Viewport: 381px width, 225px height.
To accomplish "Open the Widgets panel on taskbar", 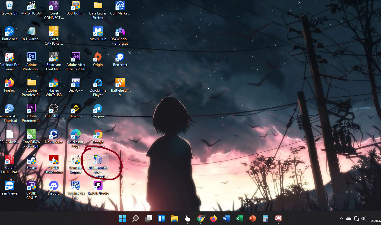I will (x=161, y=218).
